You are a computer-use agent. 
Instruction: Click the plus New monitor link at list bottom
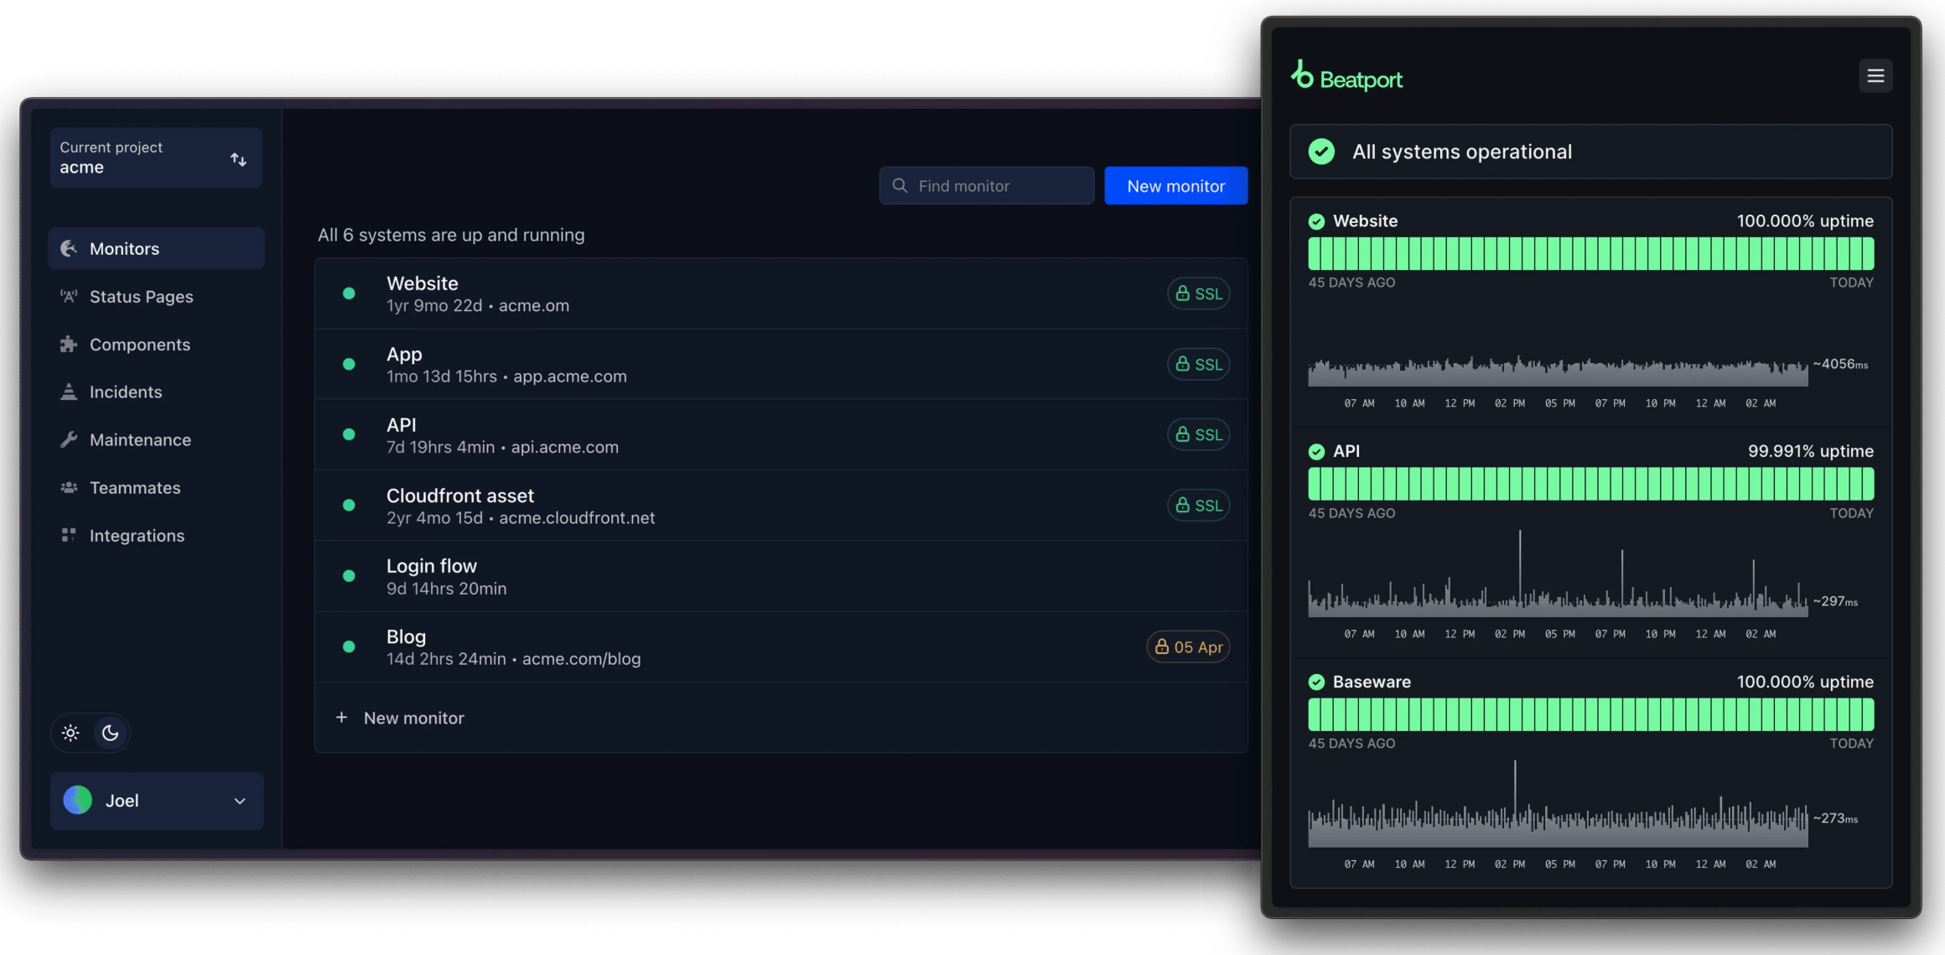click(402, 718)
